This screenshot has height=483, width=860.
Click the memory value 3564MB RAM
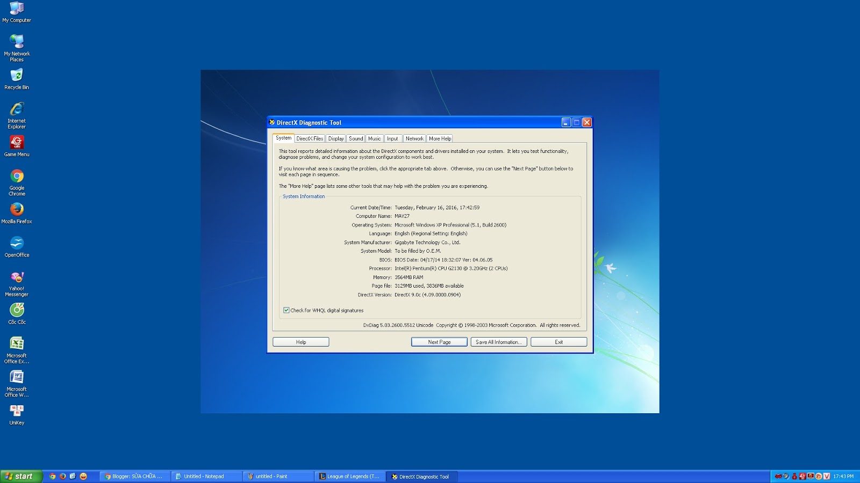pos(409,277)
